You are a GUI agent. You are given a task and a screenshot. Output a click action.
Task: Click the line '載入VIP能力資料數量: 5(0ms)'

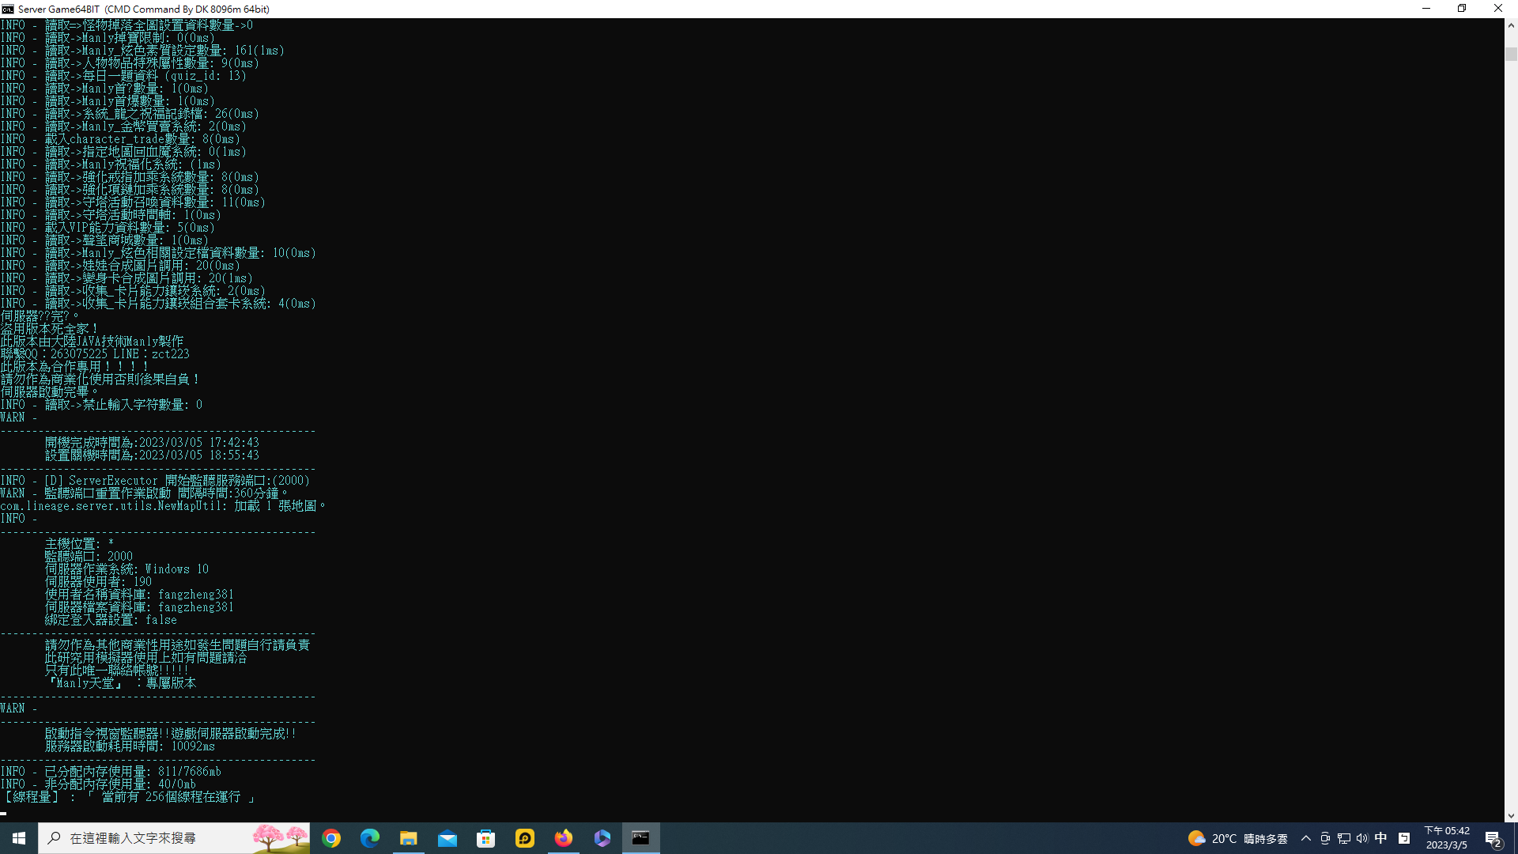(130, 228)
